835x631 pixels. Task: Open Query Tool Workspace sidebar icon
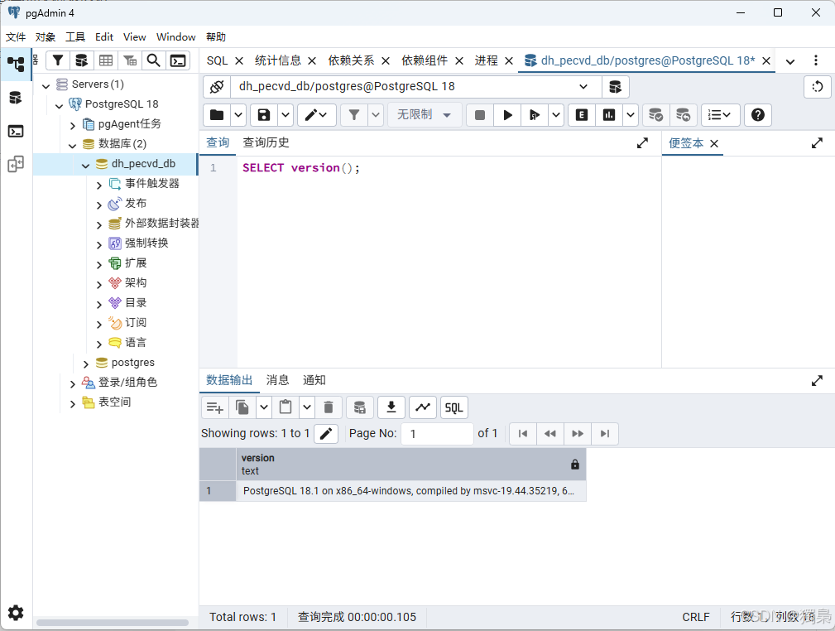16,98
